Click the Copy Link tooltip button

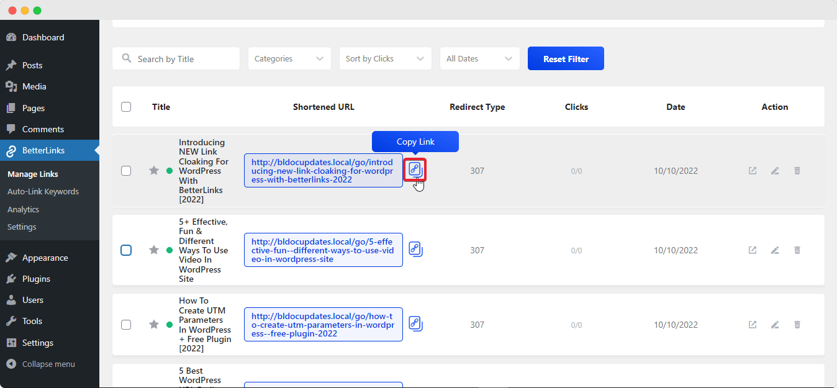(x=415, y=142)
